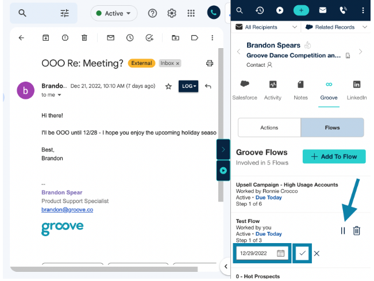This screenshot has height=281, width=374.
Task: Switch to the Notes tab
Action: 300,90
